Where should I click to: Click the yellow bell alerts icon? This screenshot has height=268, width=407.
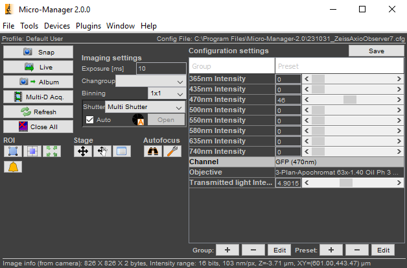tap(12, 167)
